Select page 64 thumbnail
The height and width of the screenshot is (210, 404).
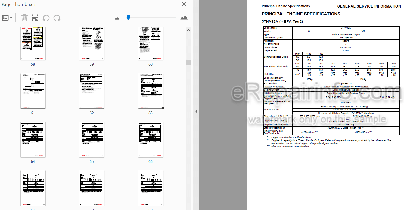pyautogui.click(x=33, y=140)
